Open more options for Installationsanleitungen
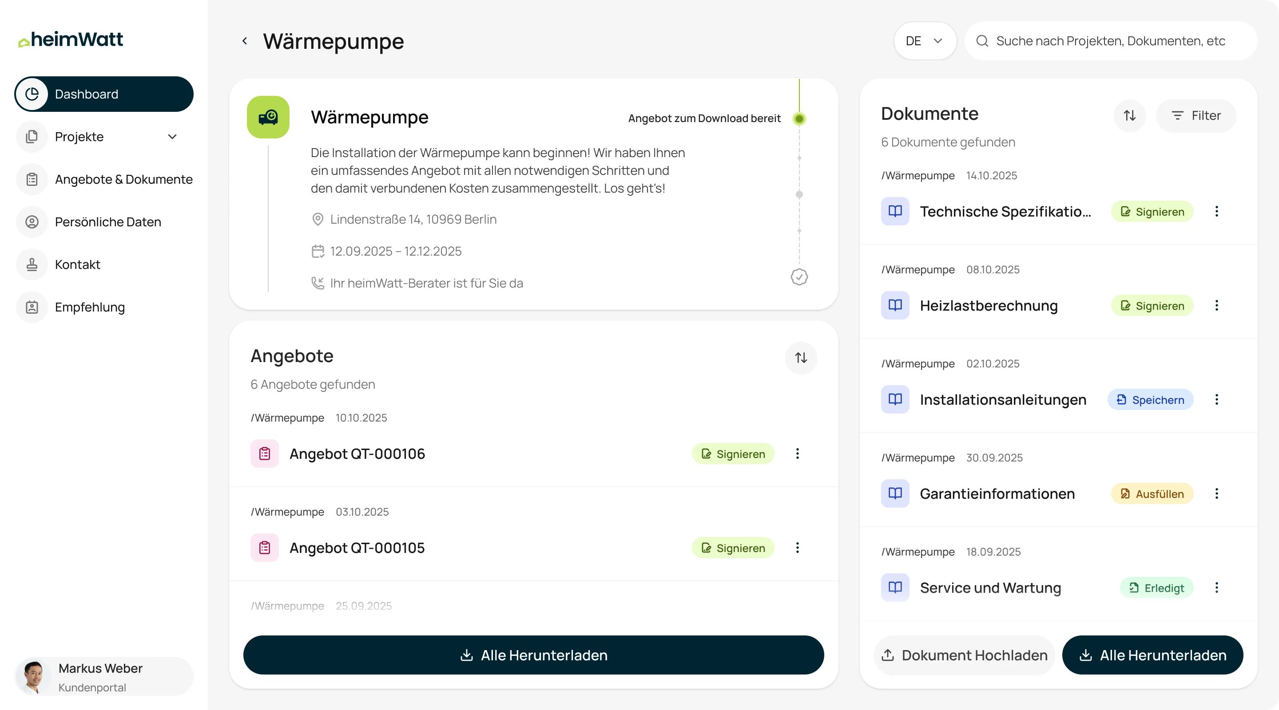1279x710 pixels. click(x=1216, y=399)
